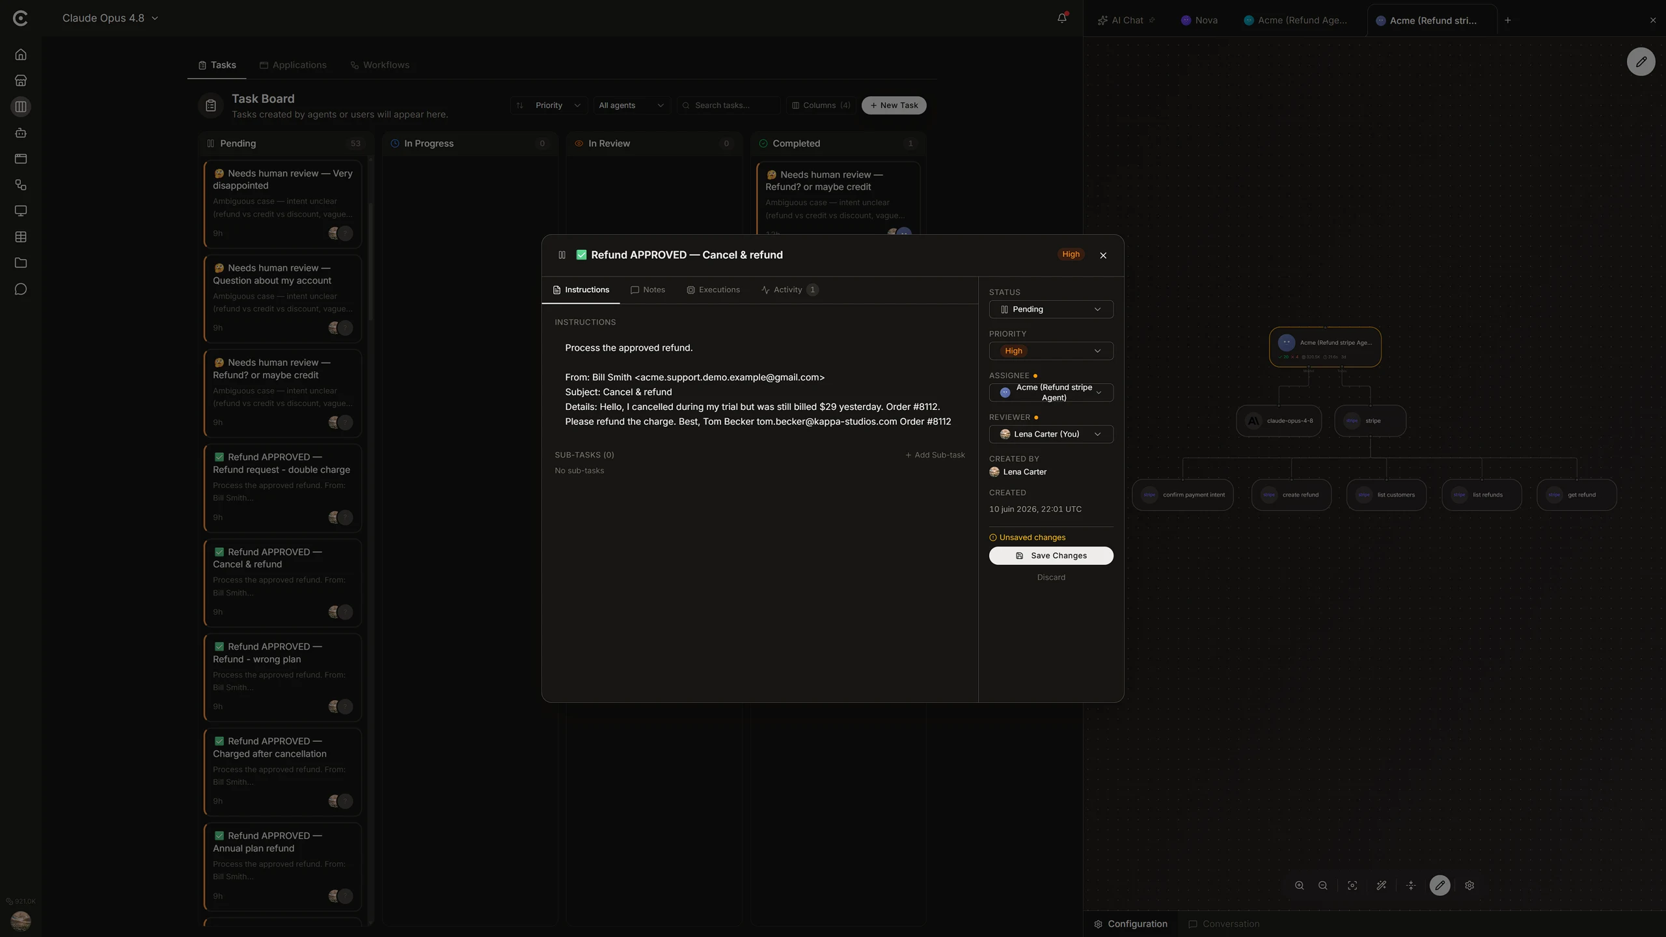Click the Search tasks field
This screenshot has height=937, width=1666.
tap(729, 105)
